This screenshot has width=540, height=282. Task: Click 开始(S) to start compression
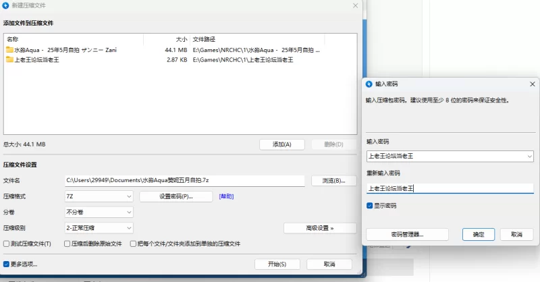pos(277,264)
